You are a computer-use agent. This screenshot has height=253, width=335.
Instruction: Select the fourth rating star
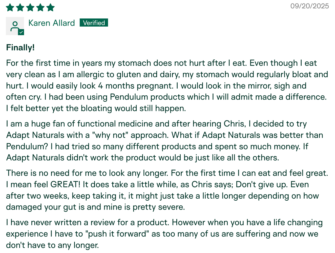[x=40, y=8]
